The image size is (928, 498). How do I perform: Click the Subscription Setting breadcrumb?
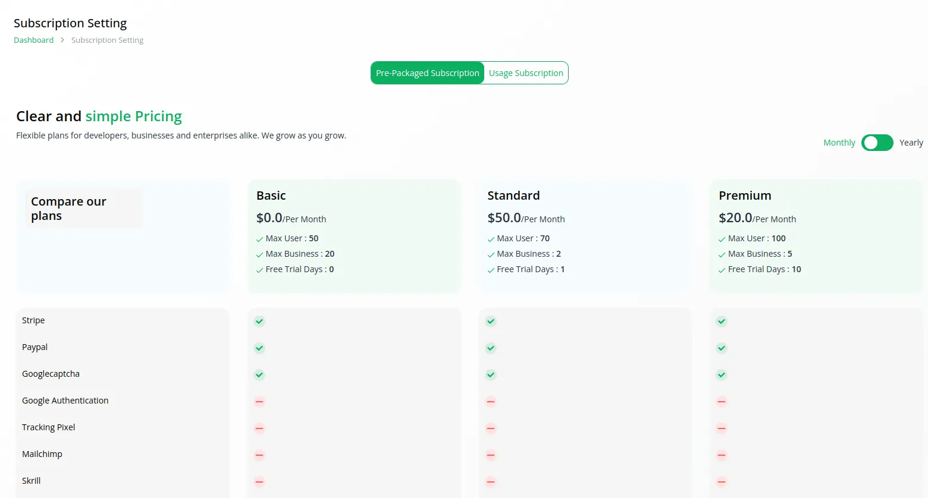click(x=107, y=40)
